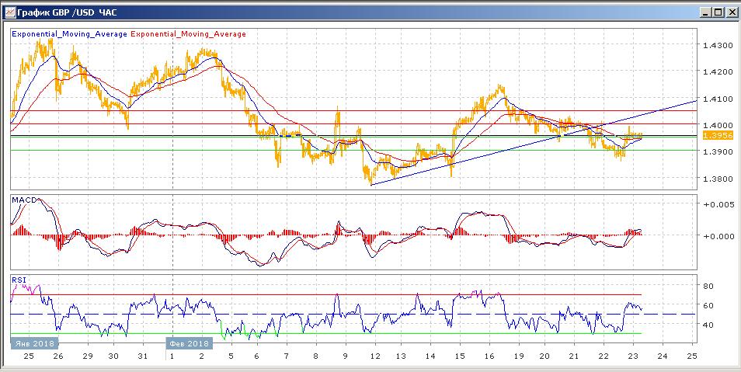The width and height of the screenshot is (741, 372).
Task: Minimize the GBP/USD chart window
Action: coord(704,12)
